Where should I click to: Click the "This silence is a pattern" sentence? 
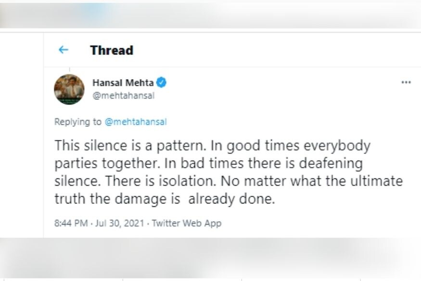[127, 145]
